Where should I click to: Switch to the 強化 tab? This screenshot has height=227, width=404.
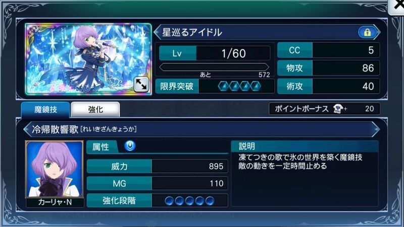pos(95,110)
